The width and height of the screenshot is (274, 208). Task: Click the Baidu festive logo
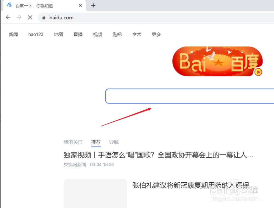[x=217, y=61]
